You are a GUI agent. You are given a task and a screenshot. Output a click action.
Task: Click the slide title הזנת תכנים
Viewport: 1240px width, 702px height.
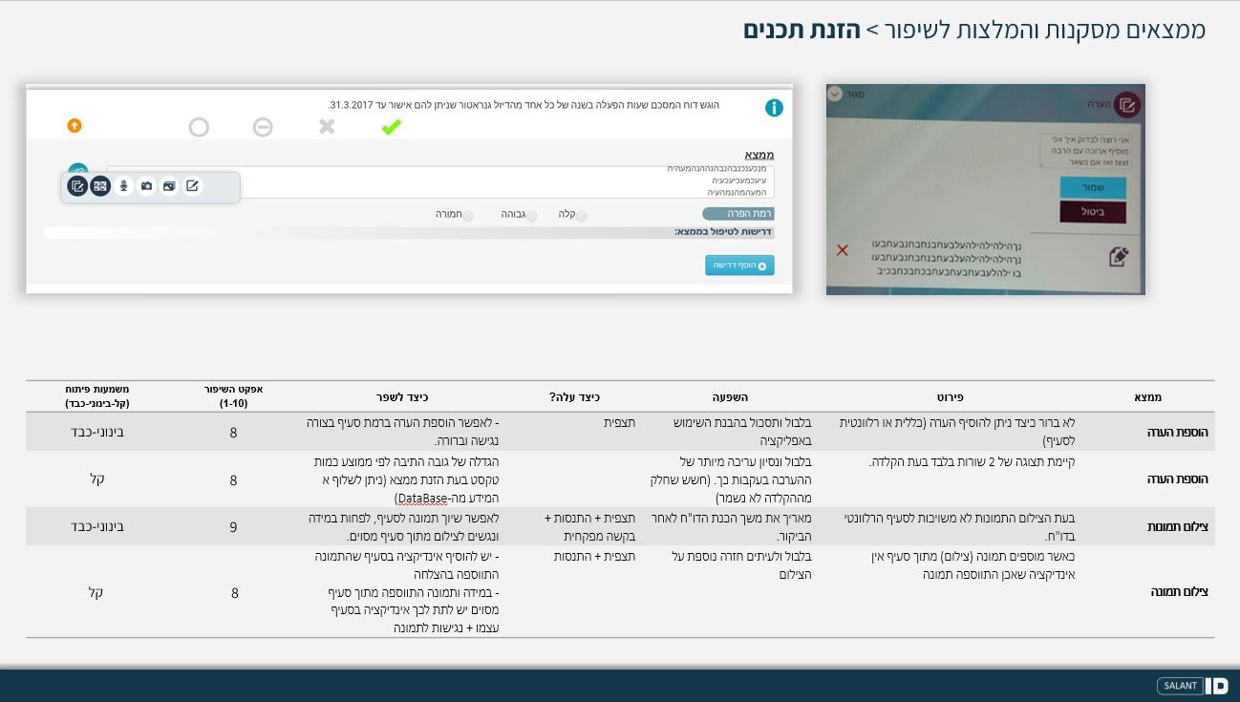click(802, 30)
